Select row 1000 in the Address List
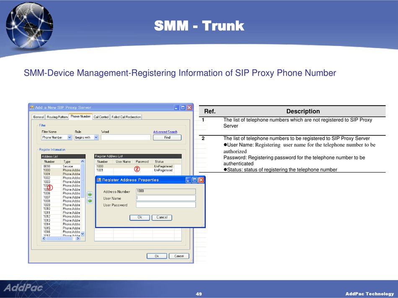Screen dimensions: 398x298 [61, 170]
